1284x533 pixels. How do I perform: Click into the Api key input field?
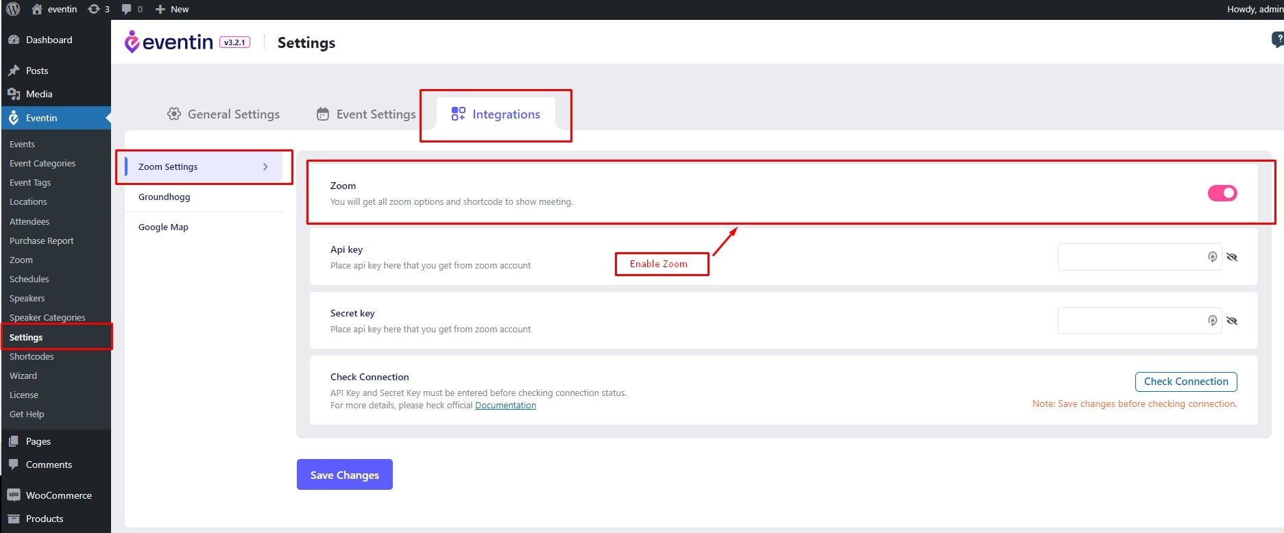pos(1139,257)
